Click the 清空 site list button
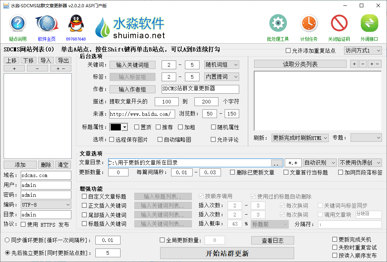 pyautogui.click(x=63, y=165)
